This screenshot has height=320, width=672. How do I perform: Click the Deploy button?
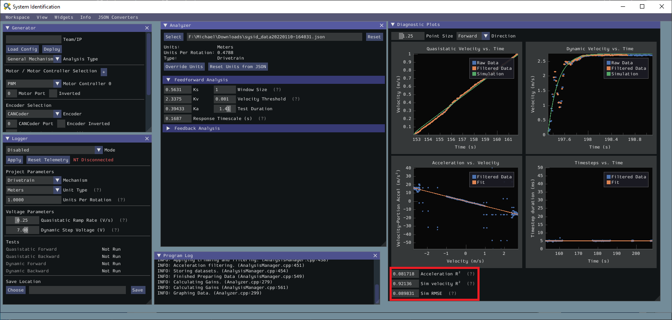pyautogui.click(x=52, y=49)
